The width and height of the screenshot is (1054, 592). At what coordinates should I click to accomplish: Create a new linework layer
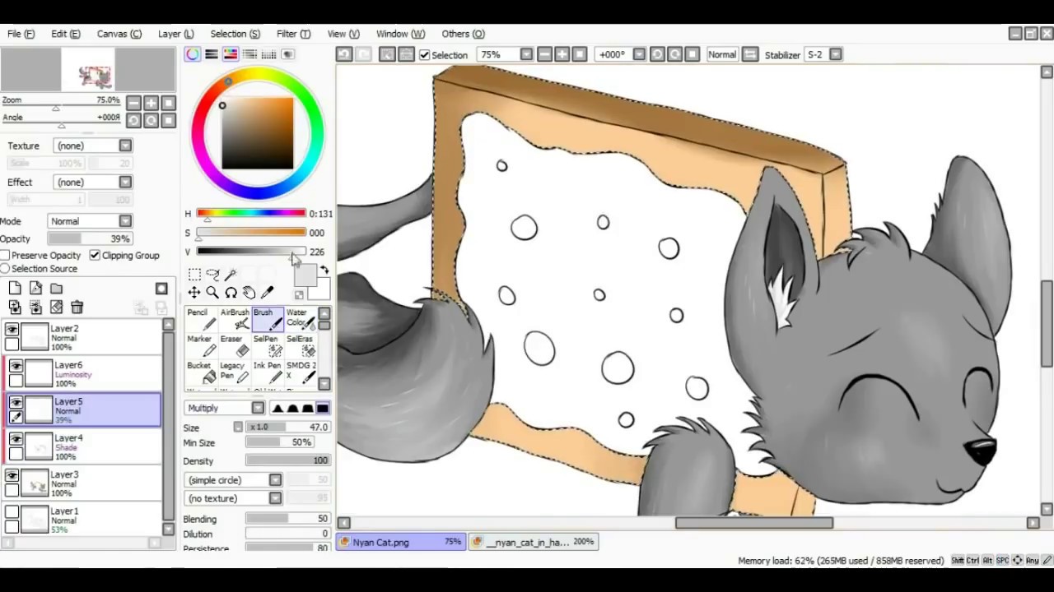[35, 288]
